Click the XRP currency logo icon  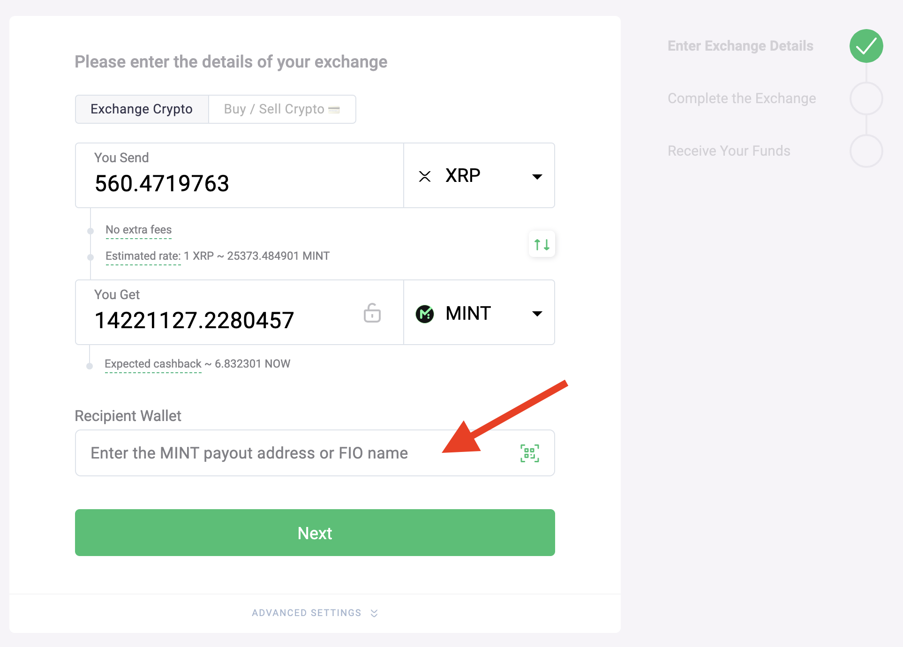click(x=425, y=176)
